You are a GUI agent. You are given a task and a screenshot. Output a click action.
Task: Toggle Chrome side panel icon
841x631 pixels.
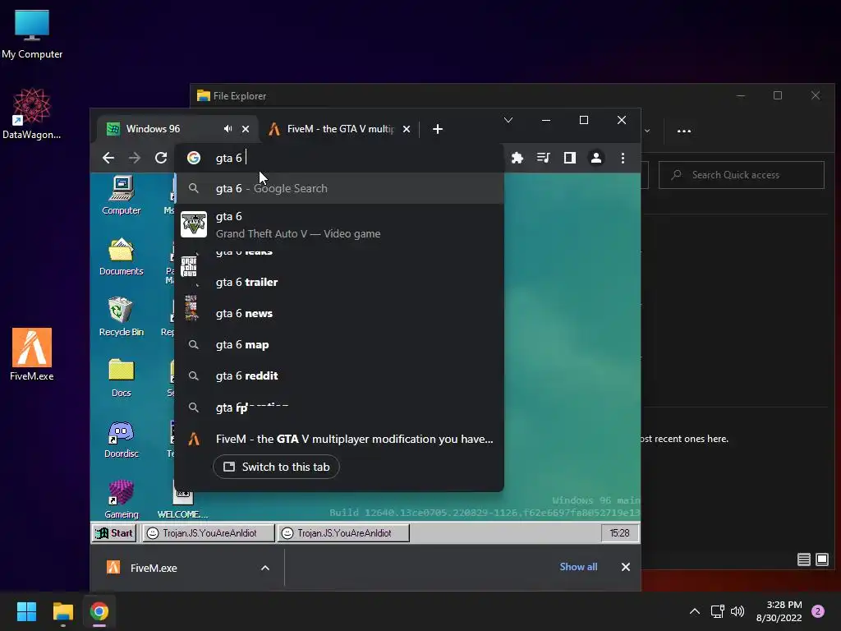[570, 158]
